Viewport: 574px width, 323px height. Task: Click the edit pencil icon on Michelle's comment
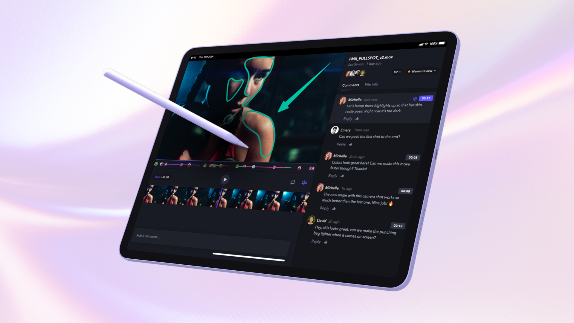point(414,99)
